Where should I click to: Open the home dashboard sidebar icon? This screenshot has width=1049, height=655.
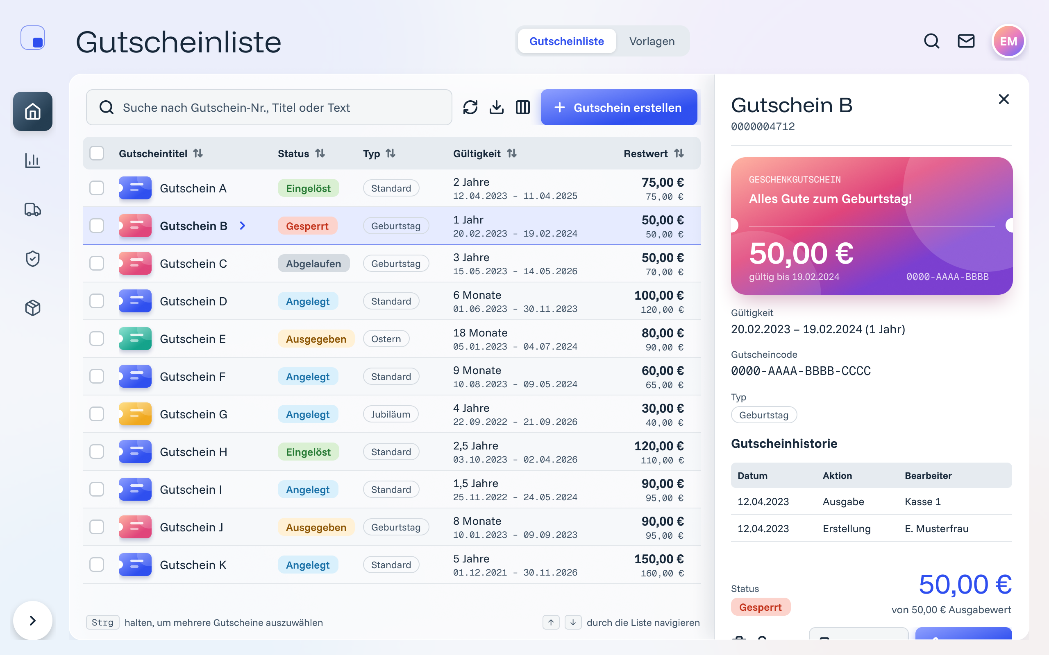pos(32,111)
